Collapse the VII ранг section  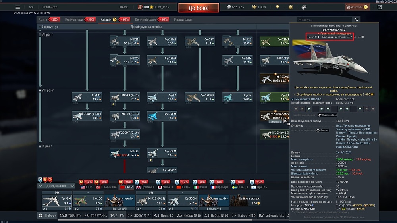pyautogui.click(x=40, y=35)
